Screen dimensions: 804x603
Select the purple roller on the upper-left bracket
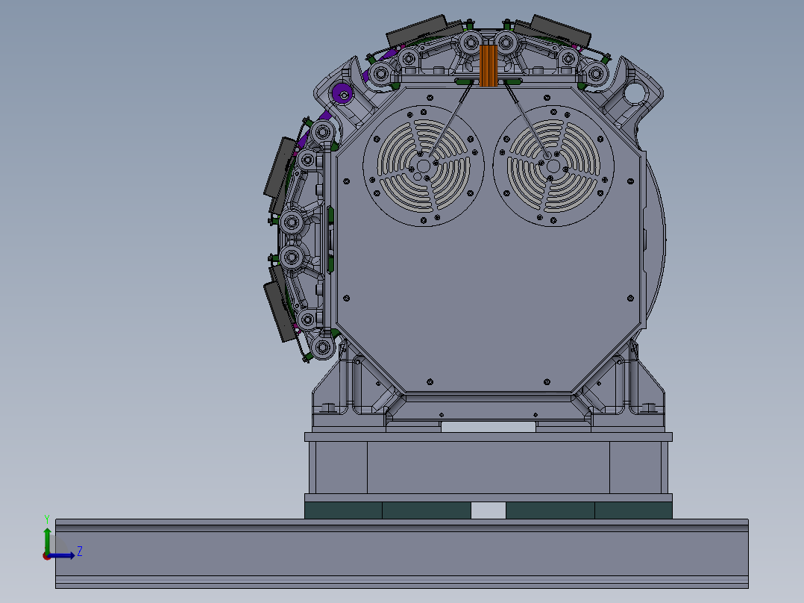(342, 94)
